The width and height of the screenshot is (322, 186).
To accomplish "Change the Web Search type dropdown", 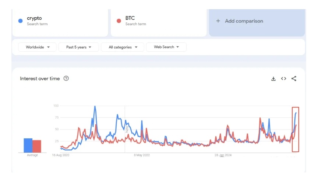I will [x=166, y=47].
